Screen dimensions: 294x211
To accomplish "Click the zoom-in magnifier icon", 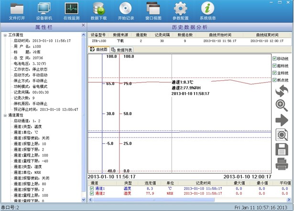I will pos(282,105).
